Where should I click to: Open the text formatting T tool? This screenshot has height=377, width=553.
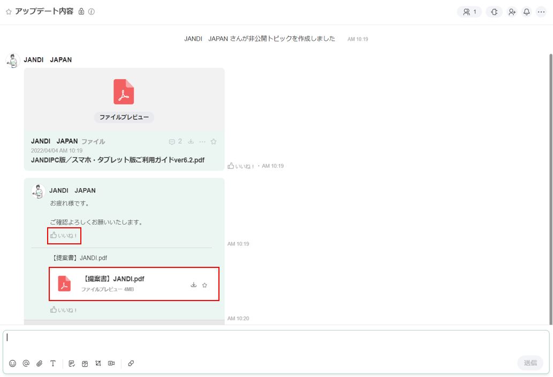[53, 363]
